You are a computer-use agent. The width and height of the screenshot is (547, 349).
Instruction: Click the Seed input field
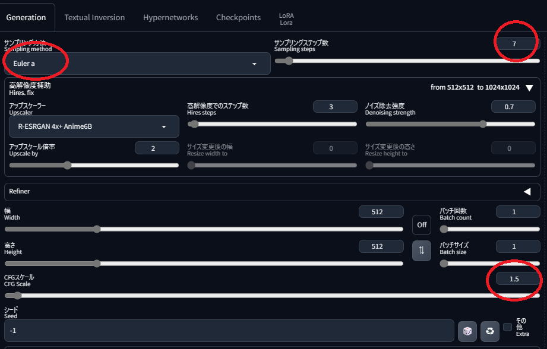point(229,331)
